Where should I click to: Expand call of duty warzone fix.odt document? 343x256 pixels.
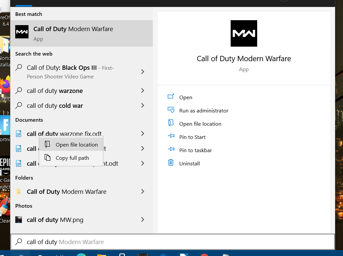(x=143, y=133)
